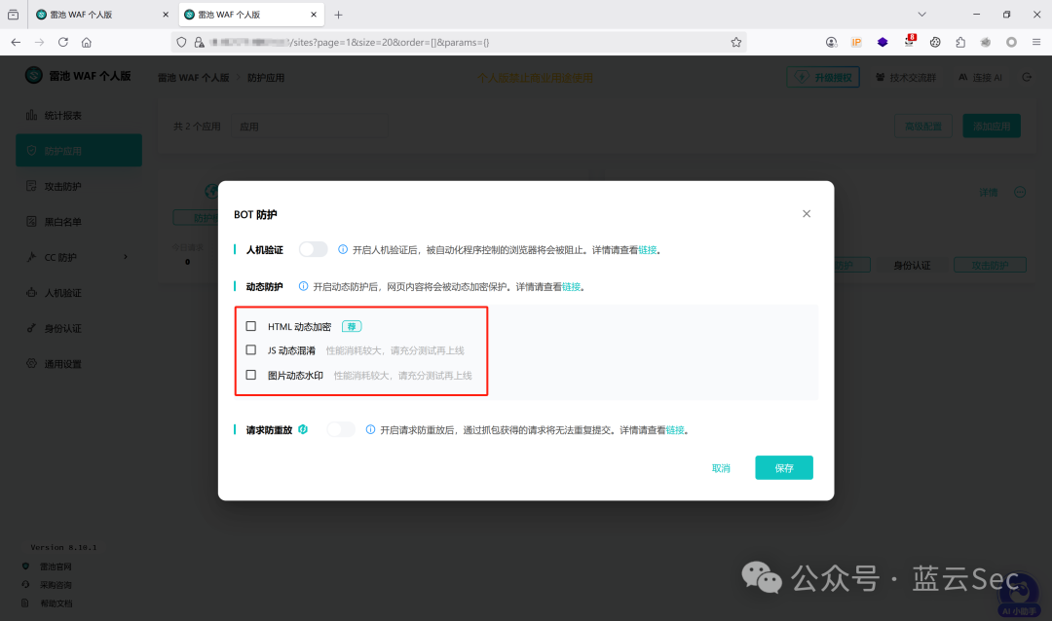
Task: Open 技术交流群 in the header
Action: [906, 78]
